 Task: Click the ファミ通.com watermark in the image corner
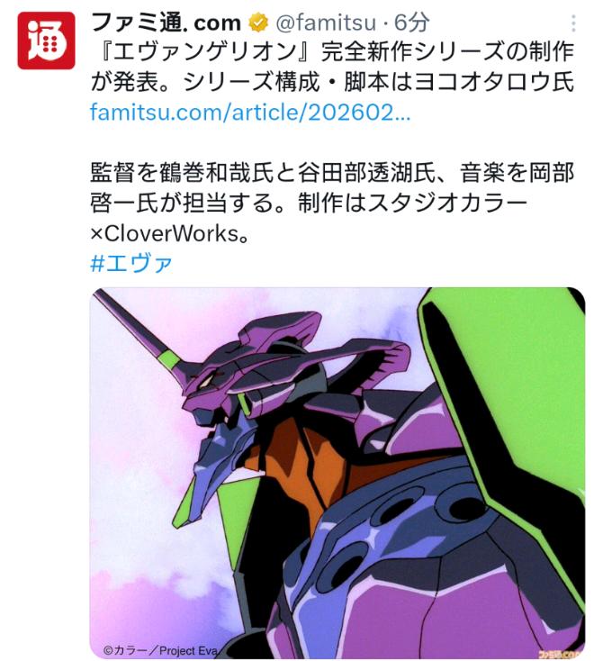tap(562, 654)
